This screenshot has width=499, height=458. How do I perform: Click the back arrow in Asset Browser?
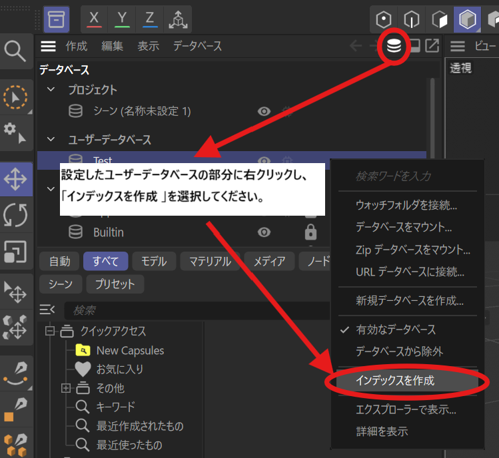click(356, 46)
